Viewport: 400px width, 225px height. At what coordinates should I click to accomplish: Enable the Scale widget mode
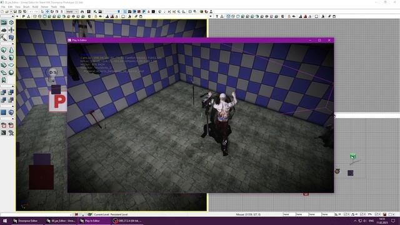click(57, 11)
